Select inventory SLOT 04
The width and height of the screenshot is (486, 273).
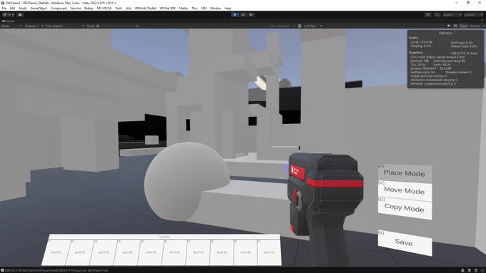(x=127, y=252)
